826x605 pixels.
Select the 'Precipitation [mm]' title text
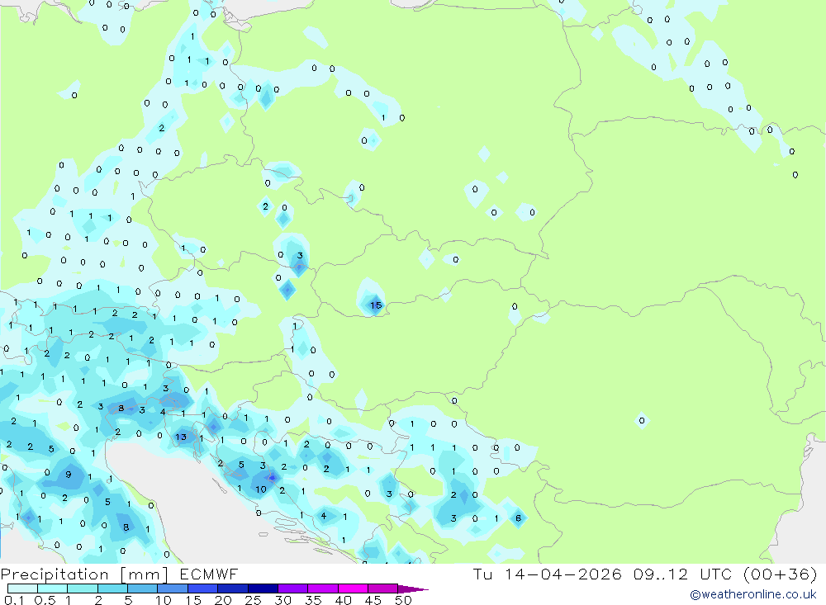pyautogui.click(x=84, y=574)
